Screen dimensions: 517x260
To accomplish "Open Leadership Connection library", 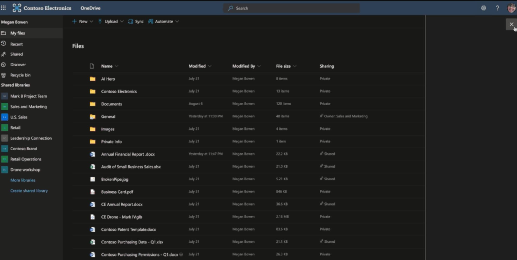I will click(x=31, y=138).
